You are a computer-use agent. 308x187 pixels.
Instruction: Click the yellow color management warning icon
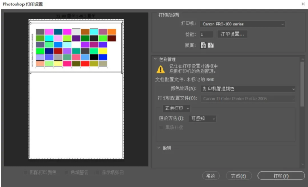[x=160, y=69]
